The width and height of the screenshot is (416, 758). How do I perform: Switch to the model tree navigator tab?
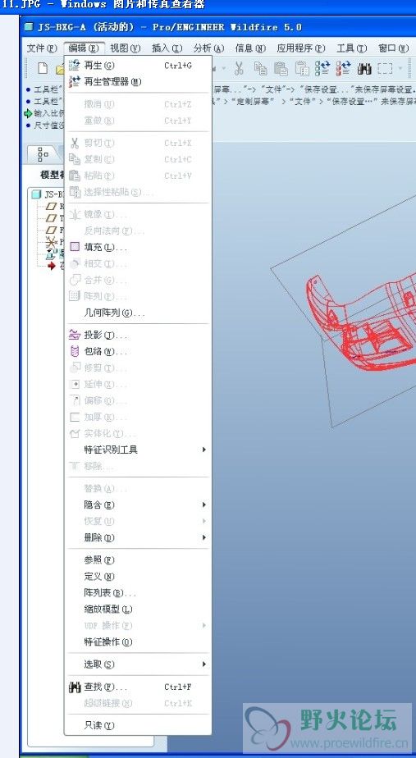coord(43,154)
